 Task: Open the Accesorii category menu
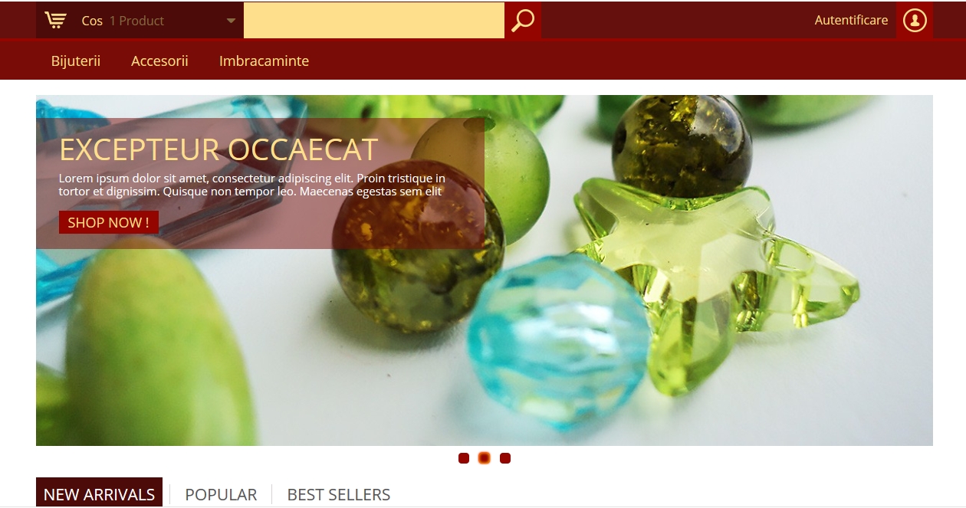click(x=159, y=61)
